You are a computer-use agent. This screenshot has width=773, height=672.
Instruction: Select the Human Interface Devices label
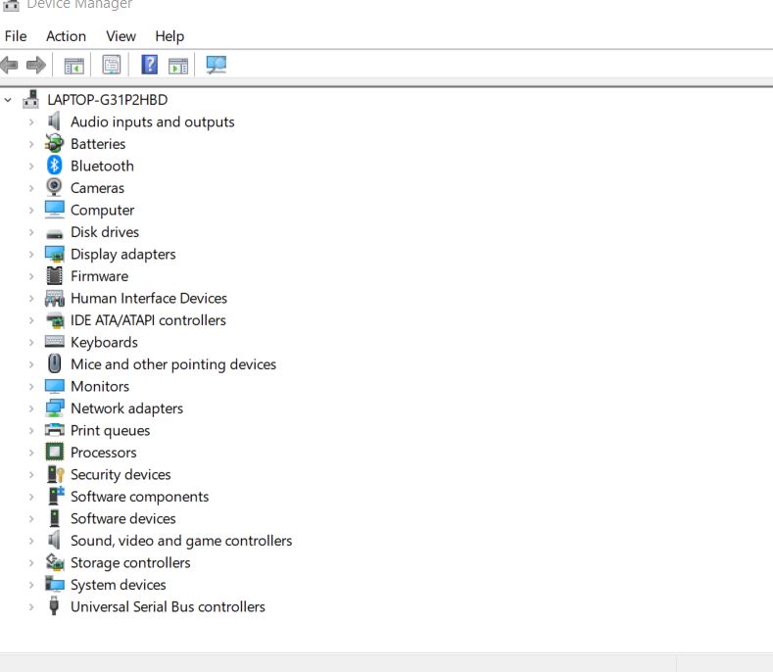pyautogui.click(x=149, y=298)
